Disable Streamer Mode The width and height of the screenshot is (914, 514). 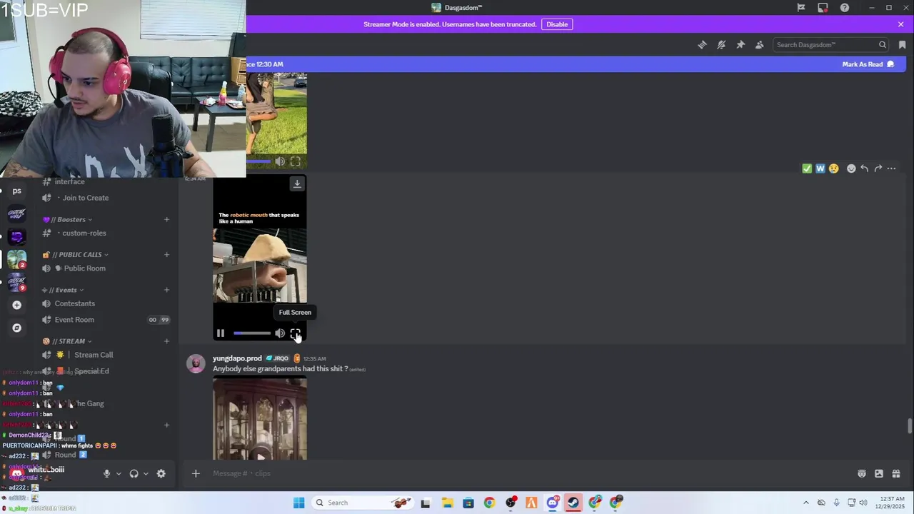click(557, 24)
